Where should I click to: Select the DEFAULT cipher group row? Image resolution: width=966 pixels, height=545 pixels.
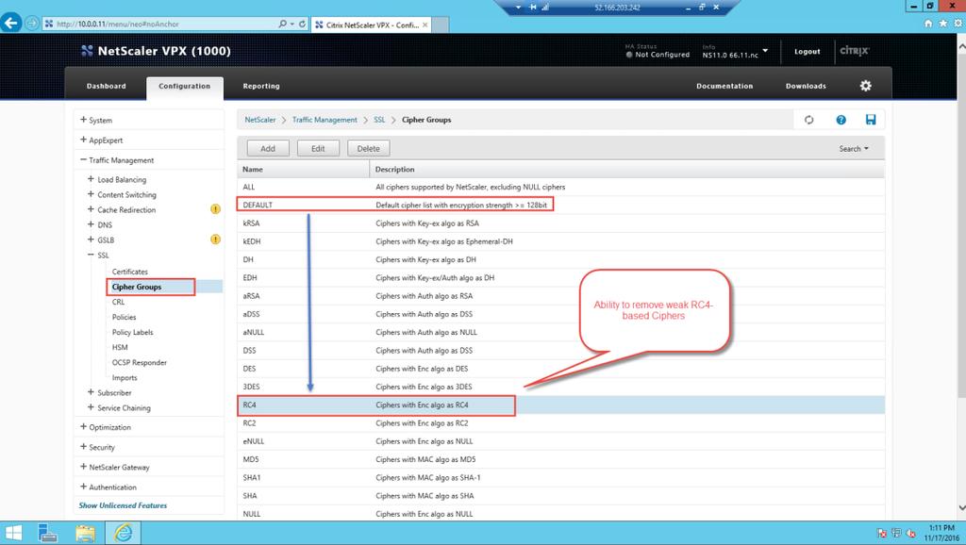coord(560,205)
